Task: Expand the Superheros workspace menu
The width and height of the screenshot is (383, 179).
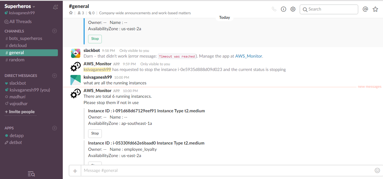Action: pyautogui.click(x=20, y=6)
